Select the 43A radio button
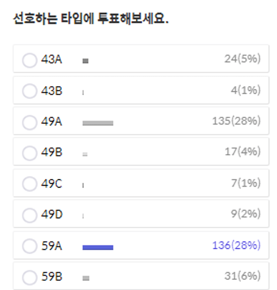Screen dimensions: 277x290 click(29, 60)
